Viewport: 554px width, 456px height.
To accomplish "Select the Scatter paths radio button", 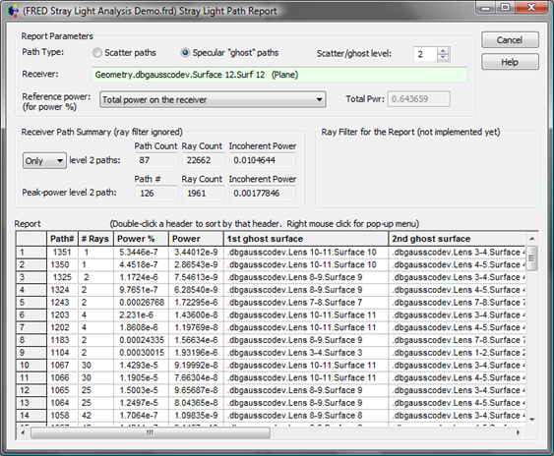I will coord(97,53).
